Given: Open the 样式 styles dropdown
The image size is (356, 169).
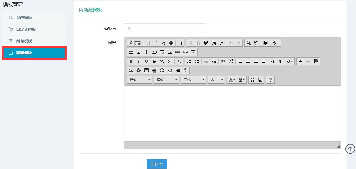Looking at the screenshot, I should [139, 80].
